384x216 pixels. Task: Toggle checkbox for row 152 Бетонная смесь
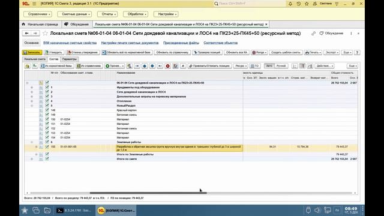[47, 128]
